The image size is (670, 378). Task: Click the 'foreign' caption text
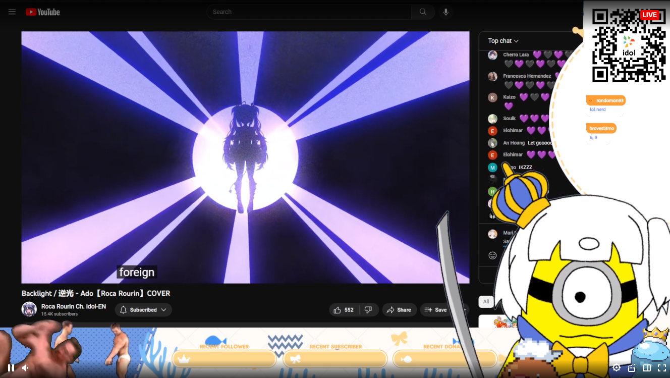click(x=137, y=273)
